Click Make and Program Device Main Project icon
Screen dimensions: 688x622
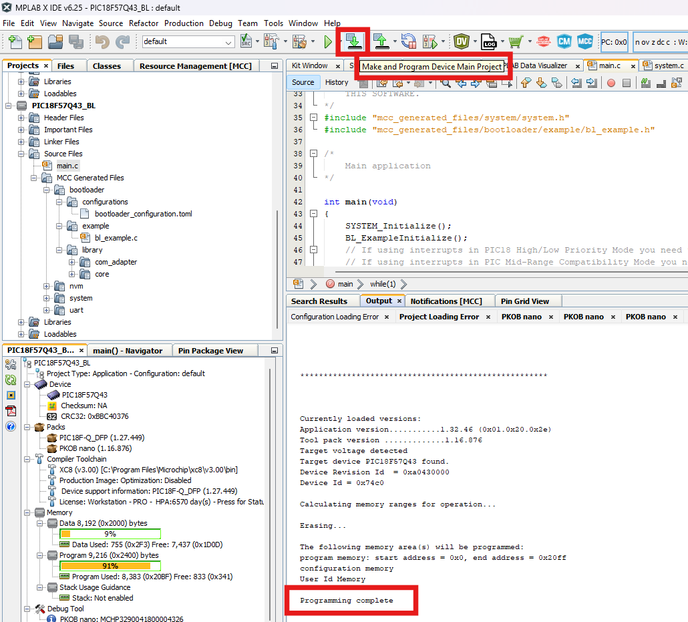(353, 41)
